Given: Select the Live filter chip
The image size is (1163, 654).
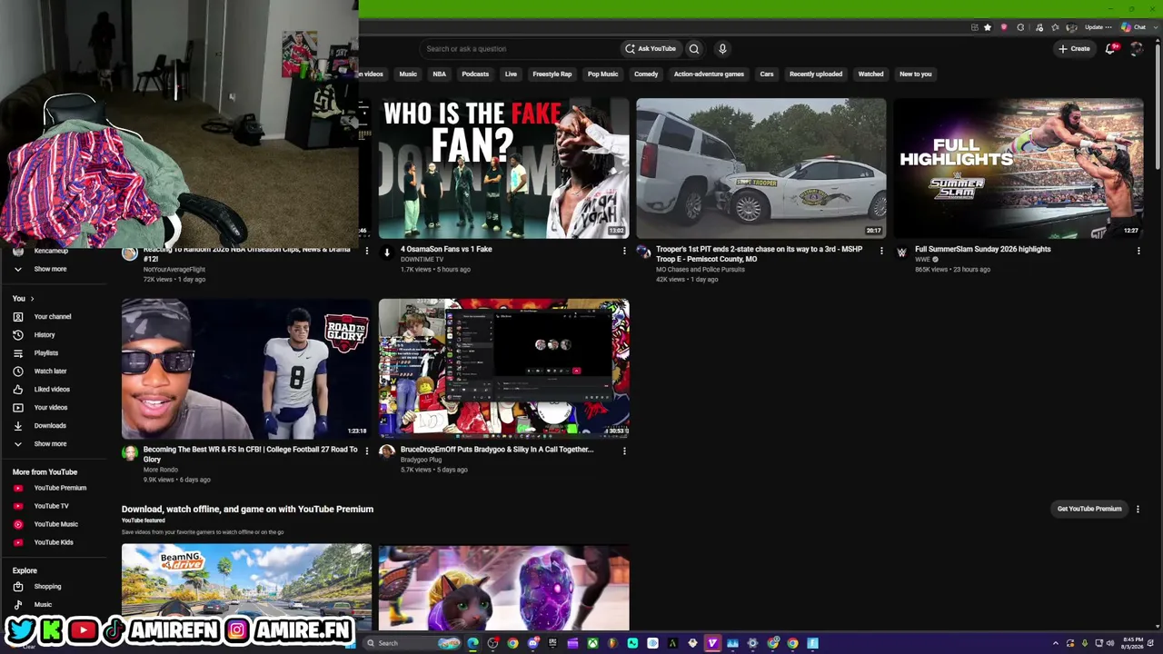Looking at the screenshot, I should (511, 74).
